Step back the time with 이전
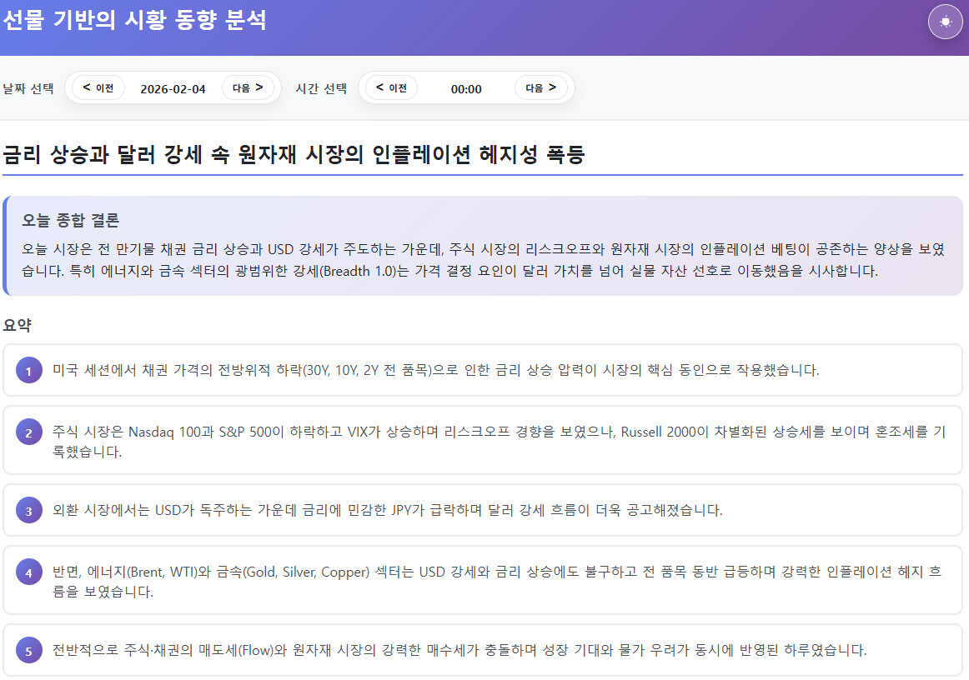The image size is (969, 680). click(391, 87)
